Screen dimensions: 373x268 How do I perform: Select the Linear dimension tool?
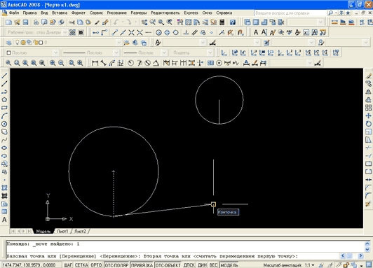click(x=95, y=63)
